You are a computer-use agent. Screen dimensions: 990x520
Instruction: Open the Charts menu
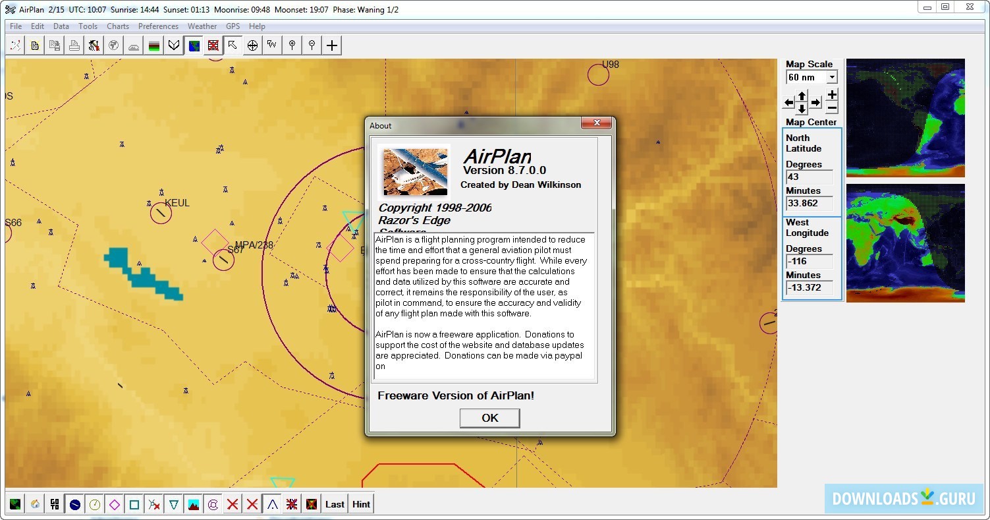[x=118, y=26]
